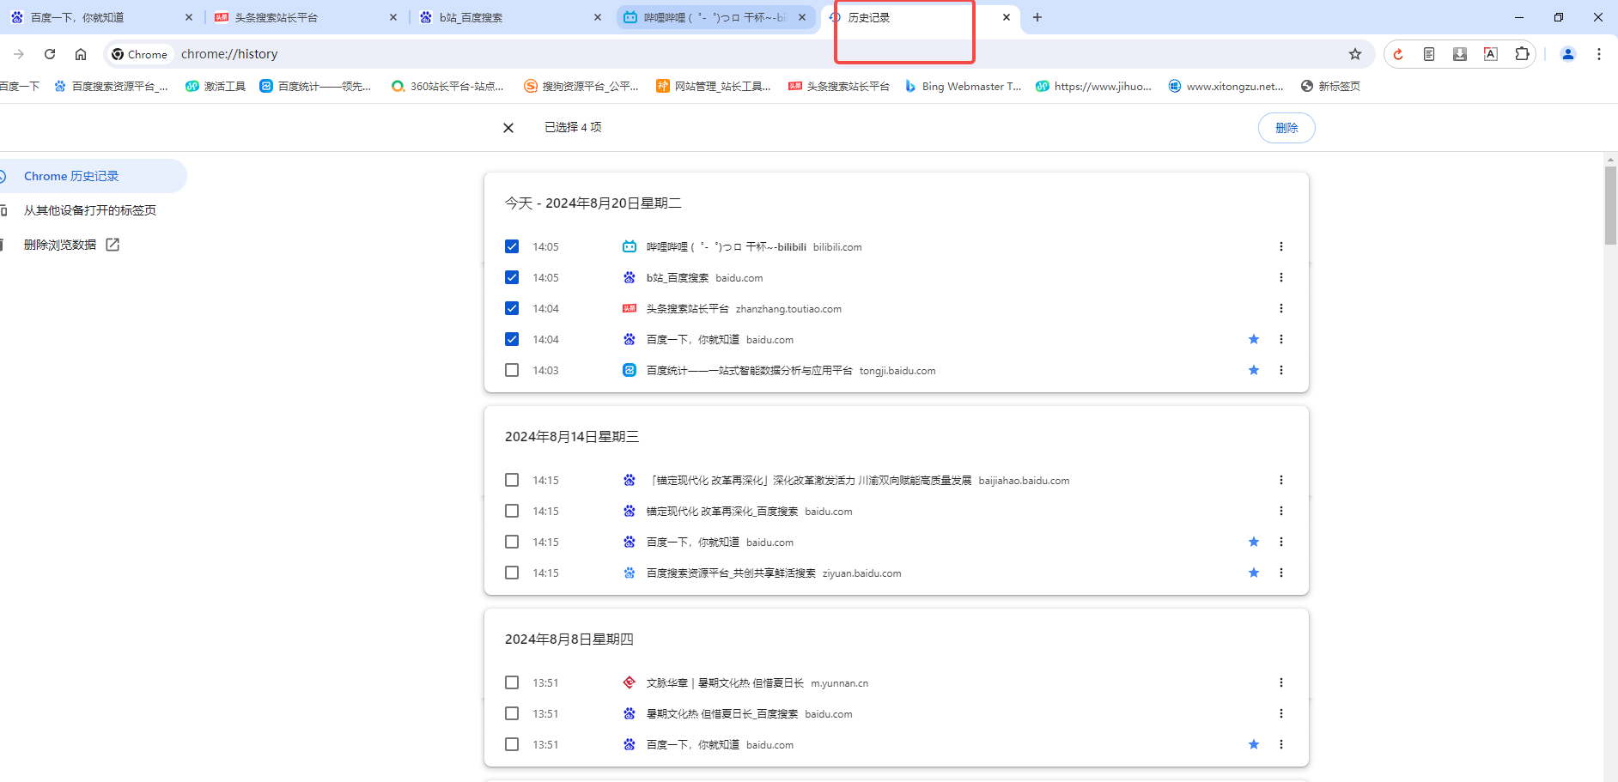Open the user profile avatar icon
The image size is (1618, 782).
pos(1568,54)
